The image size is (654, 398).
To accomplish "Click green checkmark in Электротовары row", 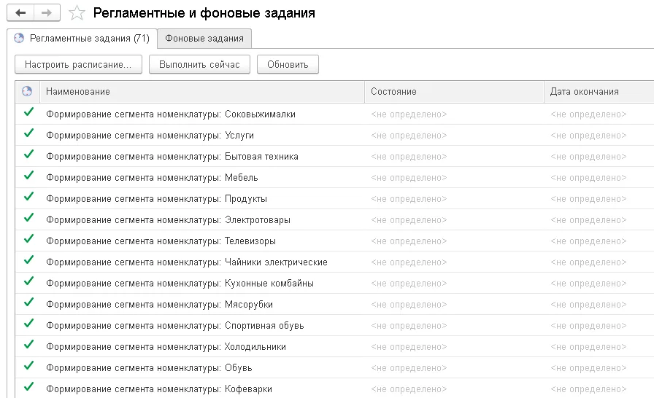I will [x=28, y=218].
